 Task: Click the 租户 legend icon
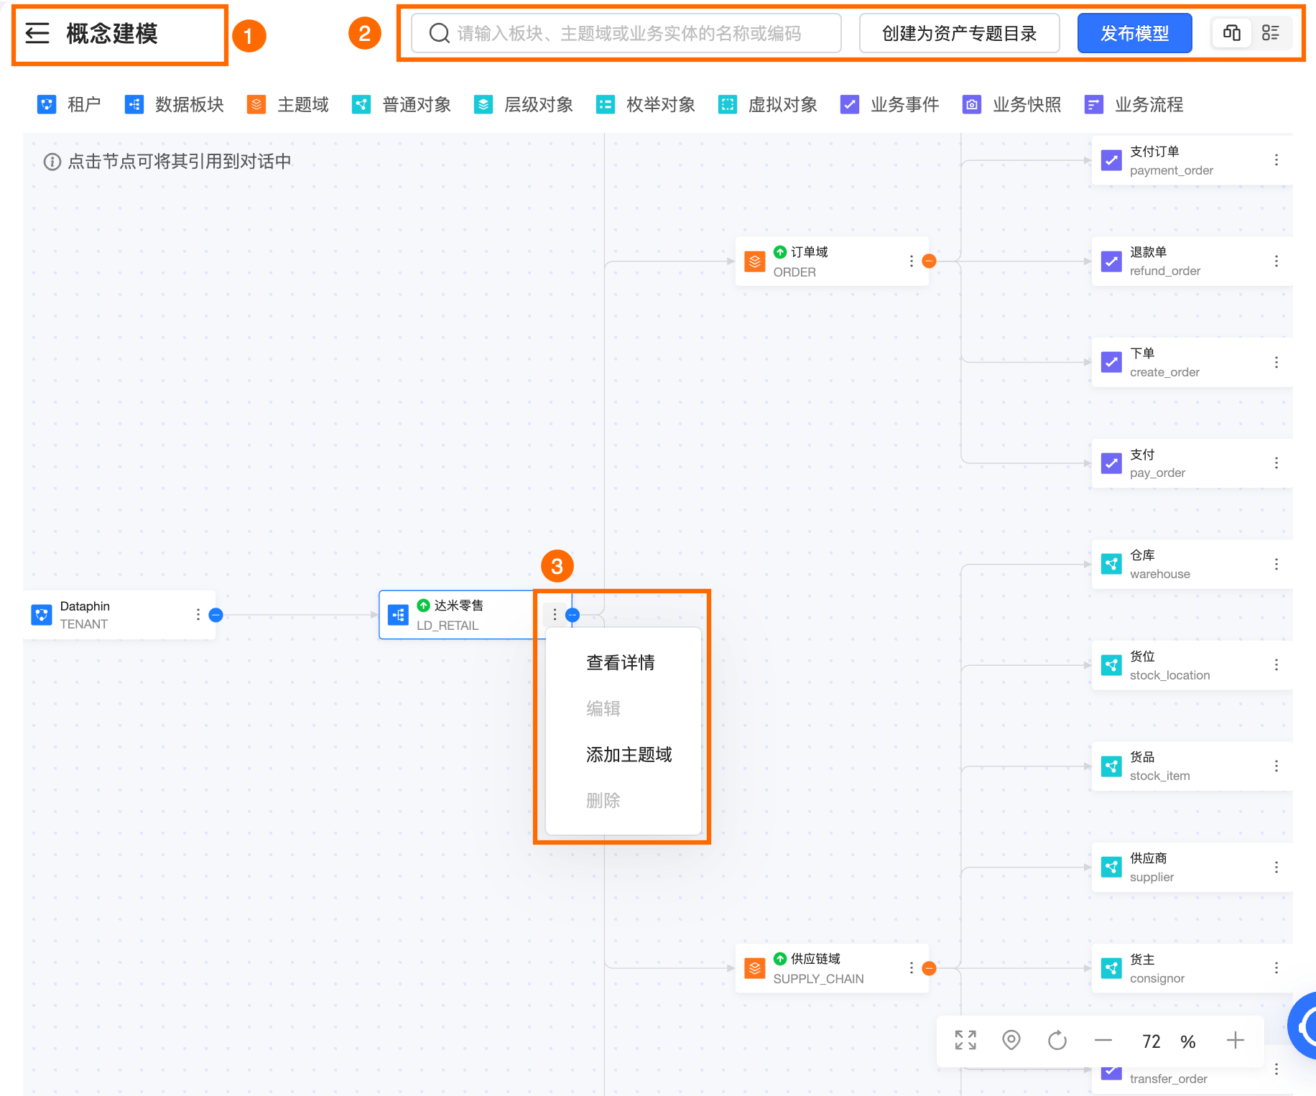[x=47, y=105]
